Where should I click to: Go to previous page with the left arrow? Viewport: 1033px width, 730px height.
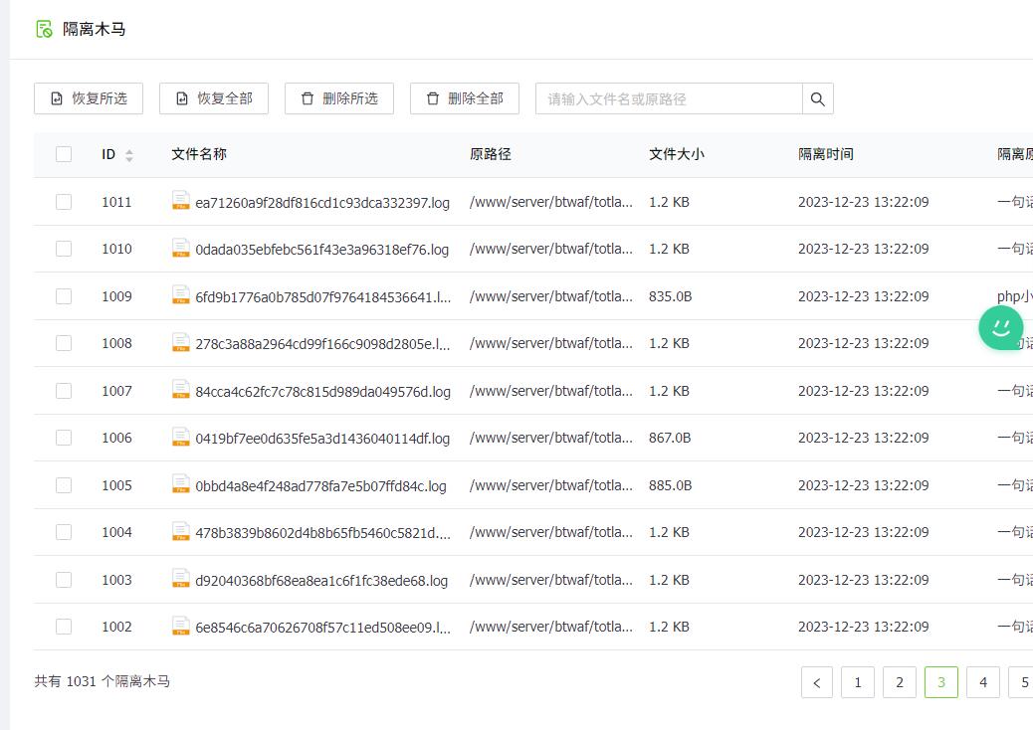817,682
